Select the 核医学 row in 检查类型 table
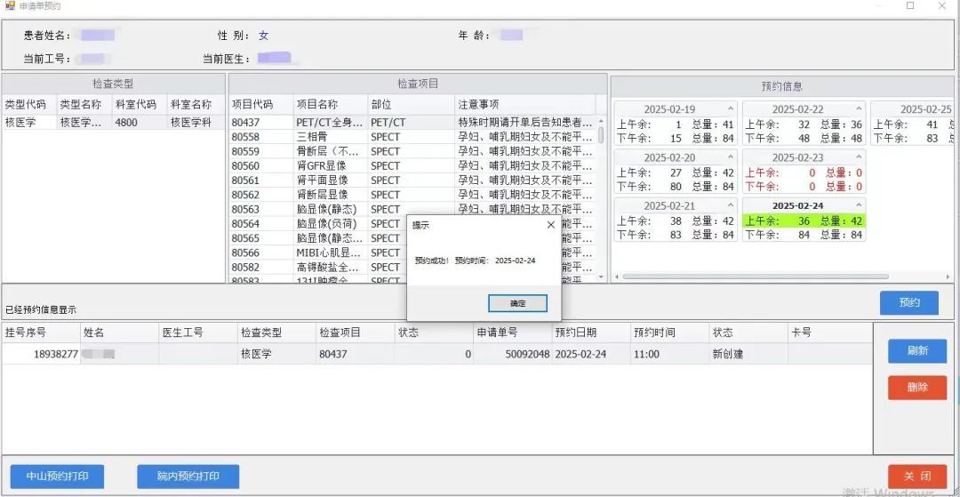Screen dimensions: 960x497 pos(114,123)
